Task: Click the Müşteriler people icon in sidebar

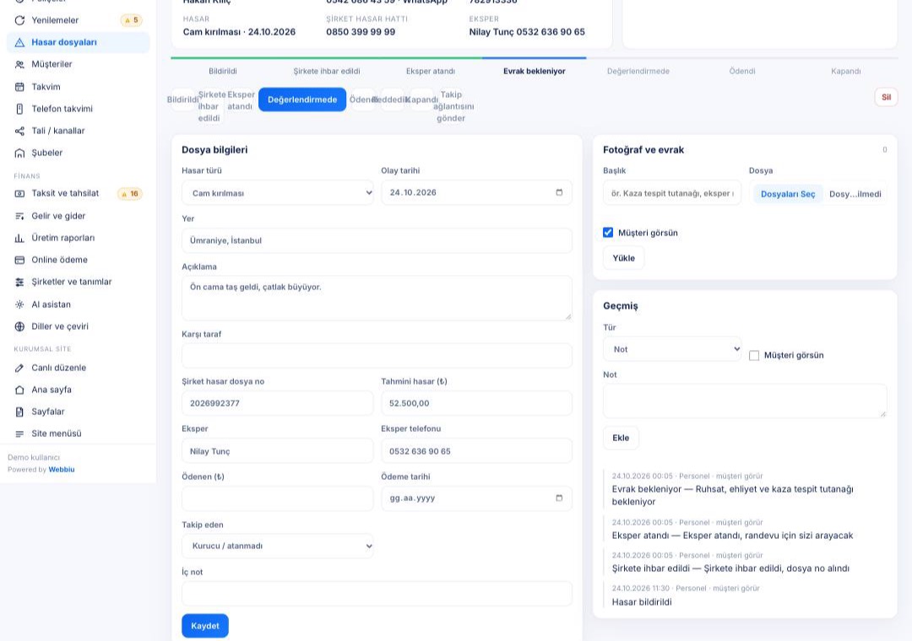Action: point(19,64)
